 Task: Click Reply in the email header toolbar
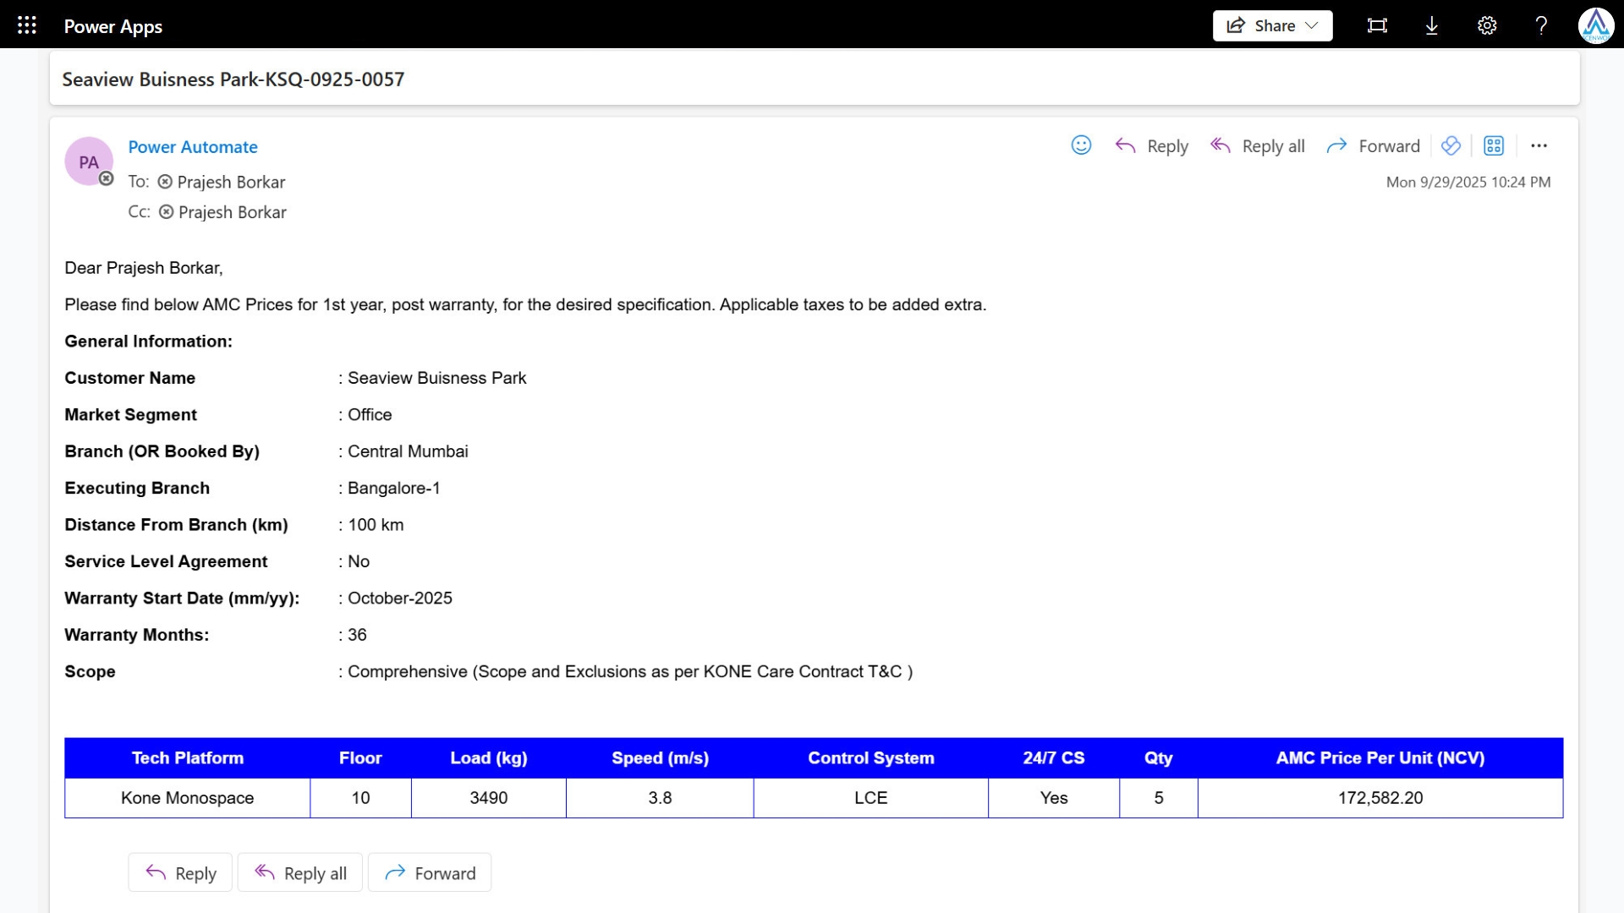[1151, 145]
